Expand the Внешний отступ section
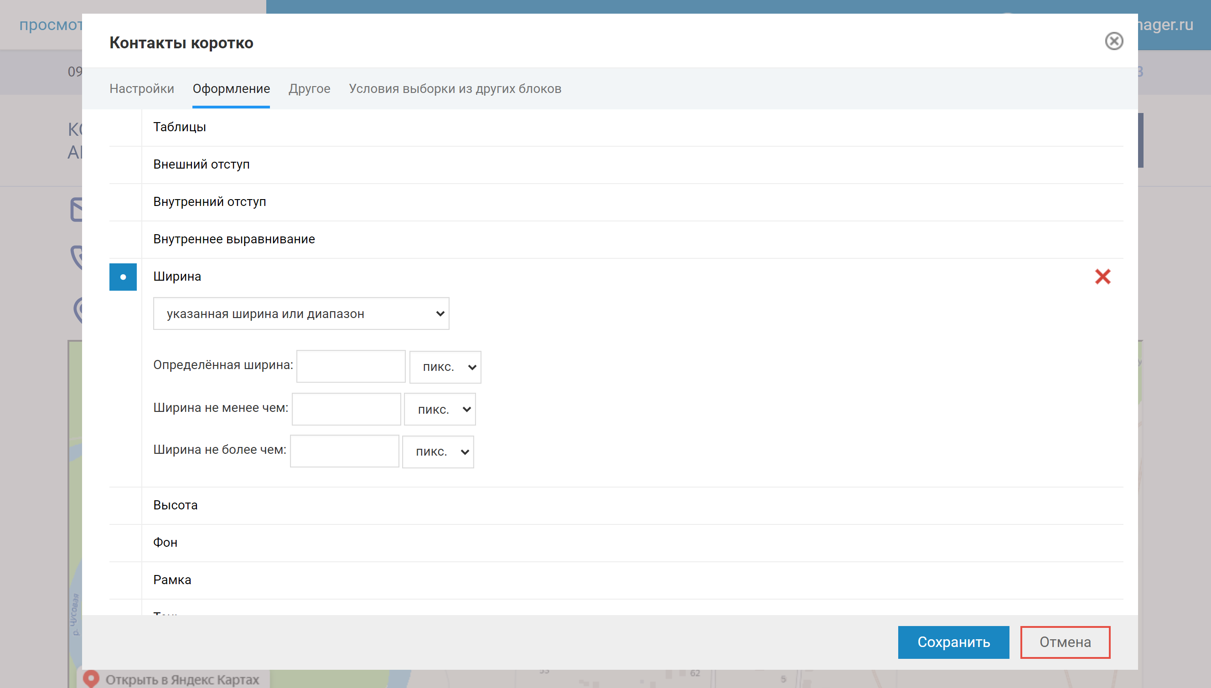This screenshot has height=688, width=1211. (x=202, y=164)
